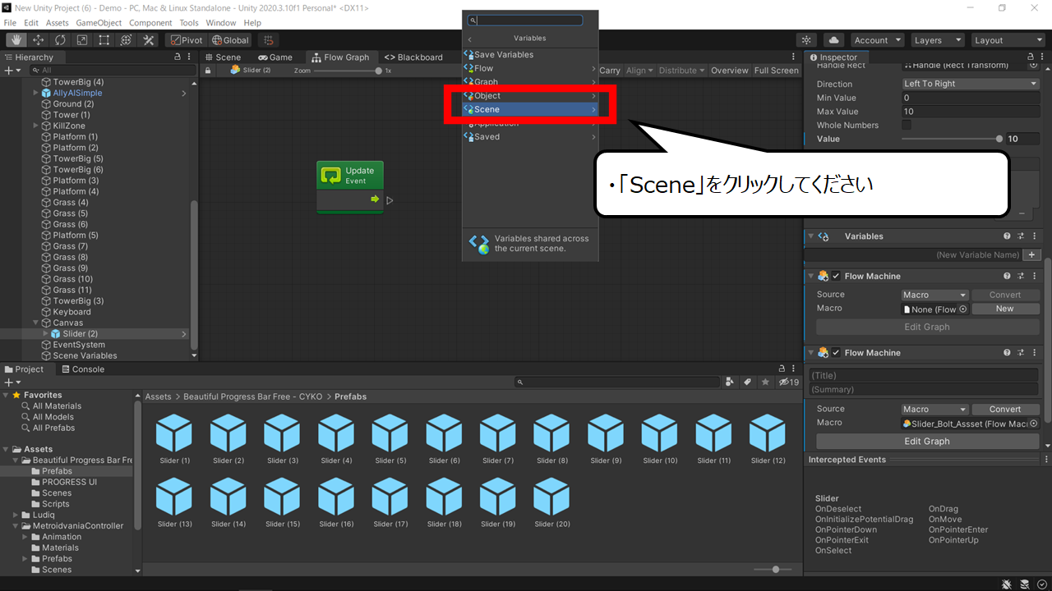Click the circular check status icon
Viewport: 1052px width, 591px height.
(x=1042, y=584)
